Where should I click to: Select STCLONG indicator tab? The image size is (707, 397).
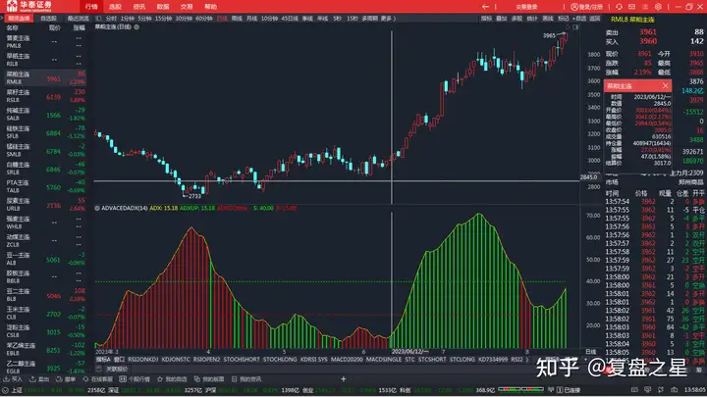462,360
